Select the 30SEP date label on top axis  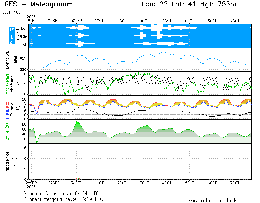[76, 21]
